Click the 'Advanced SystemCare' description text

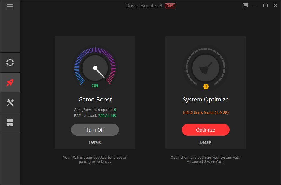tap(206, 159)
